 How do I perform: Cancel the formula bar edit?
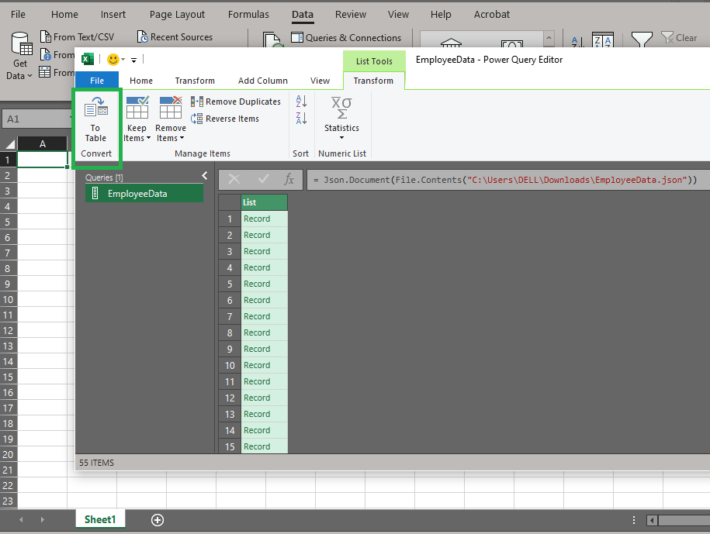[x=234, y=180]
